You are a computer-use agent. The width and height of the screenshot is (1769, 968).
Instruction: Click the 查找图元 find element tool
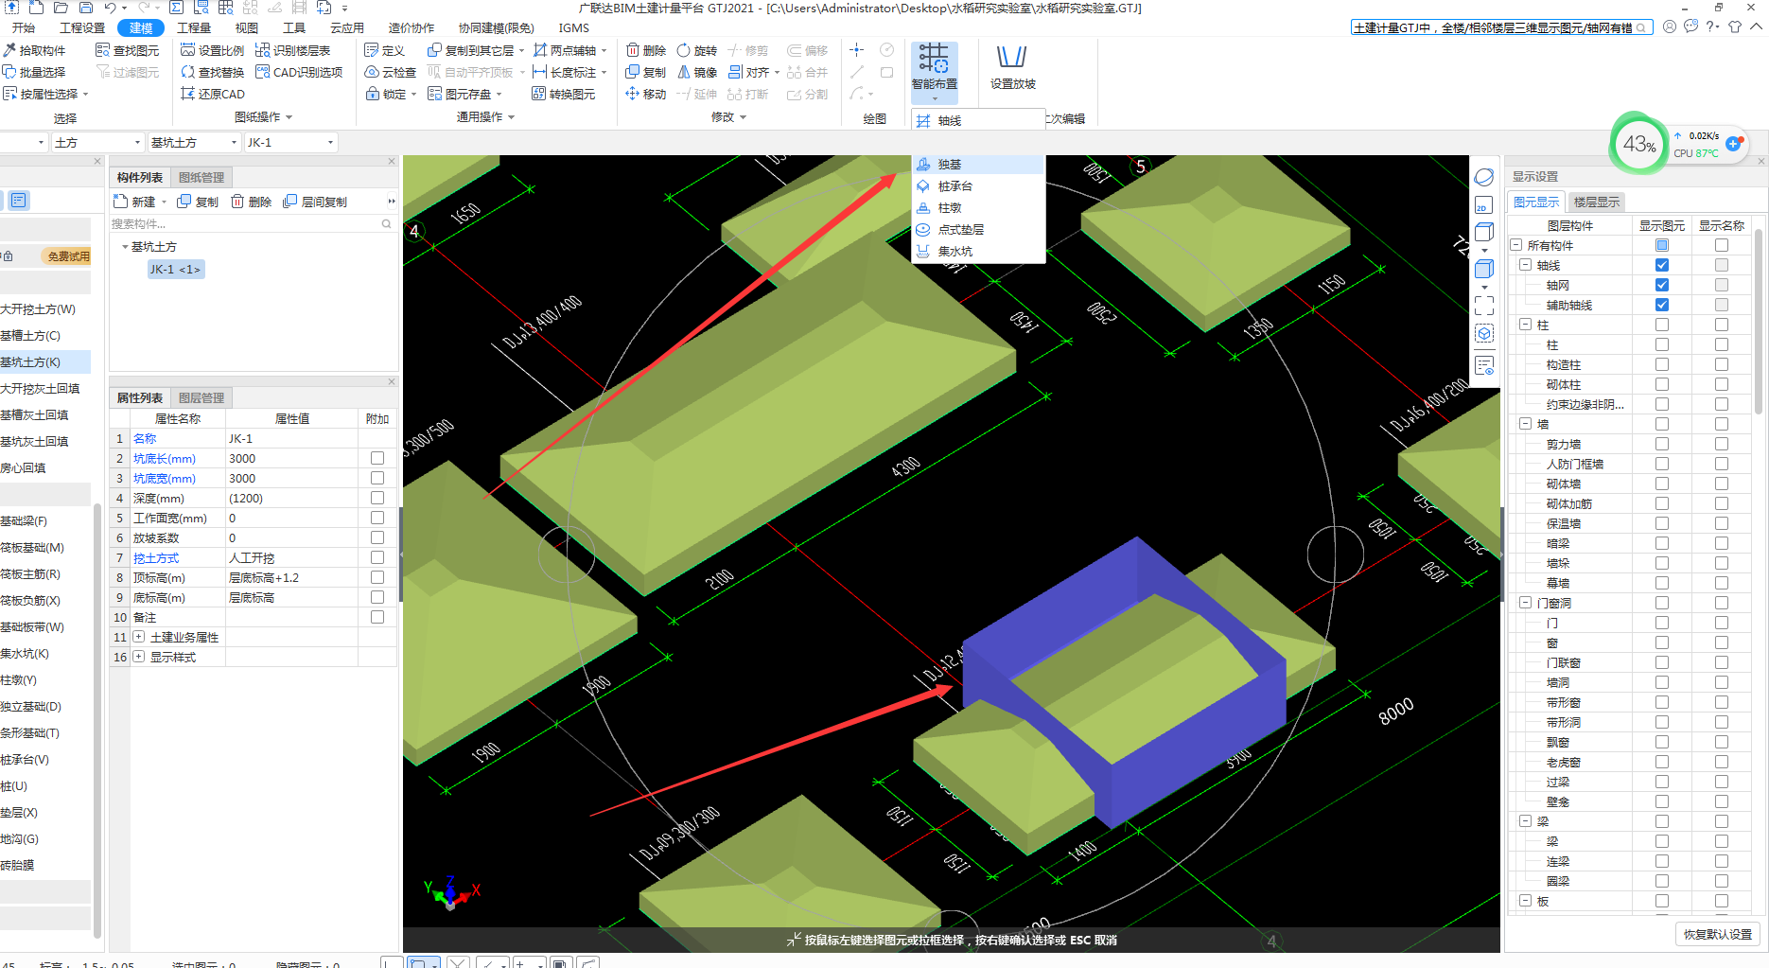click(128, 50)
